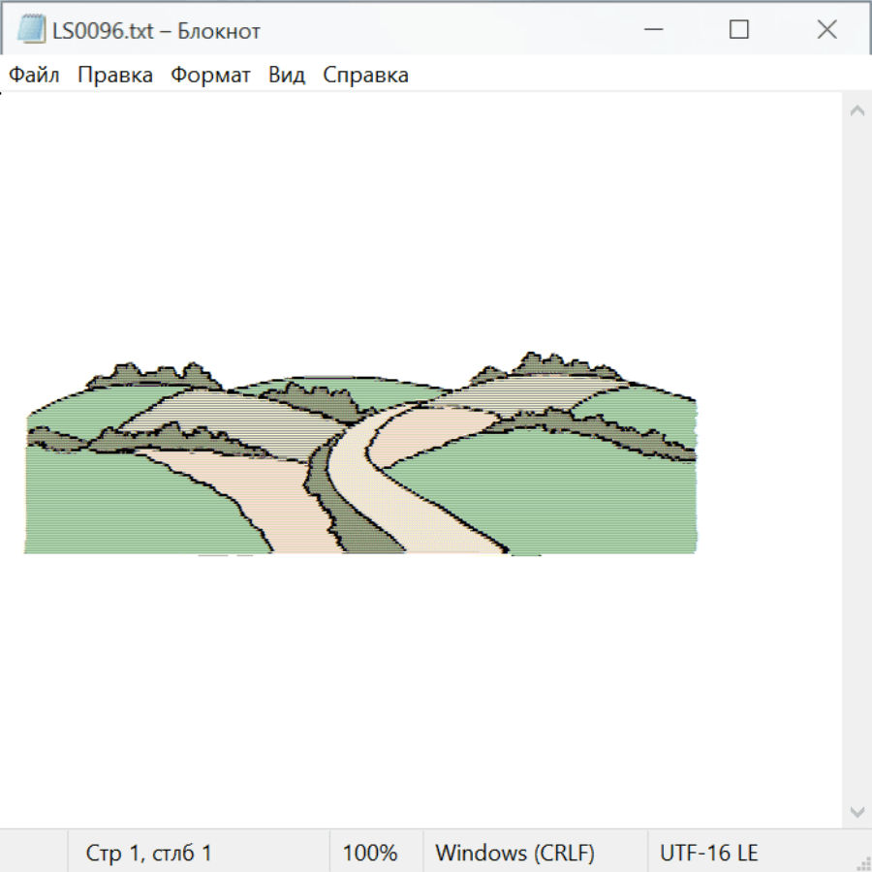
Task: Click the 'Стр 1, стлб 1' position indicator
Action: tap(148, 854)
